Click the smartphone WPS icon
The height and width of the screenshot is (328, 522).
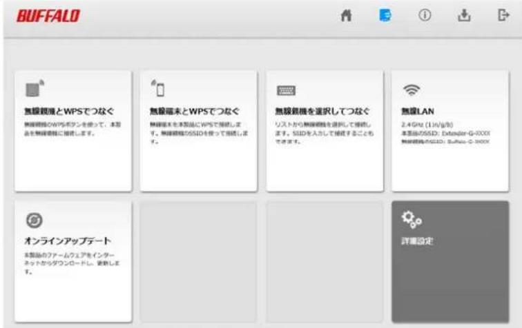[158, 88]
